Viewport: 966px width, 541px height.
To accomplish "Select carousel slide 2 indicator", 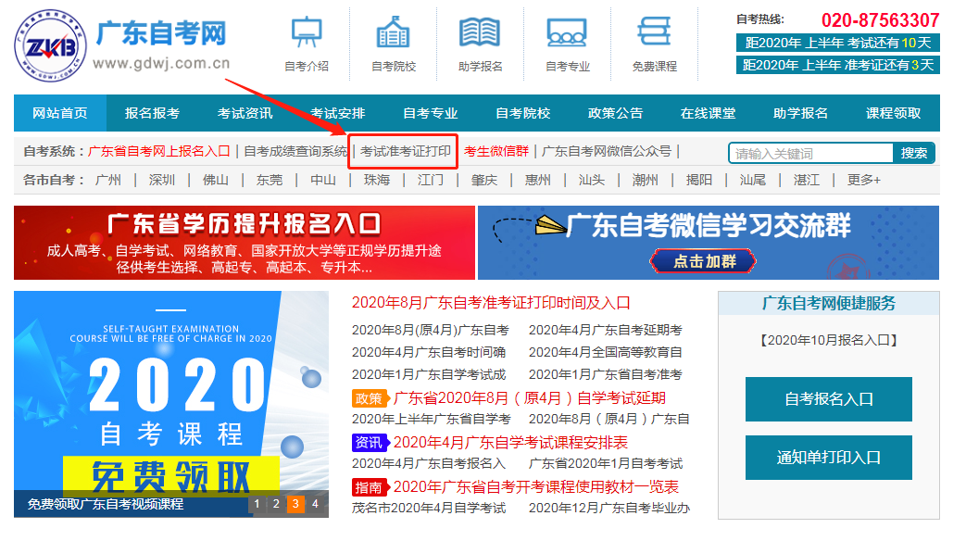I will pos(276,504).
